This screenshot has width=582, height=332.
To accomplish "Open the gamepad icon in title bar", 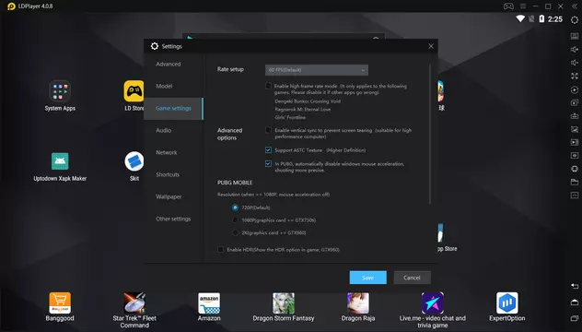I will (x=508, y=6).
